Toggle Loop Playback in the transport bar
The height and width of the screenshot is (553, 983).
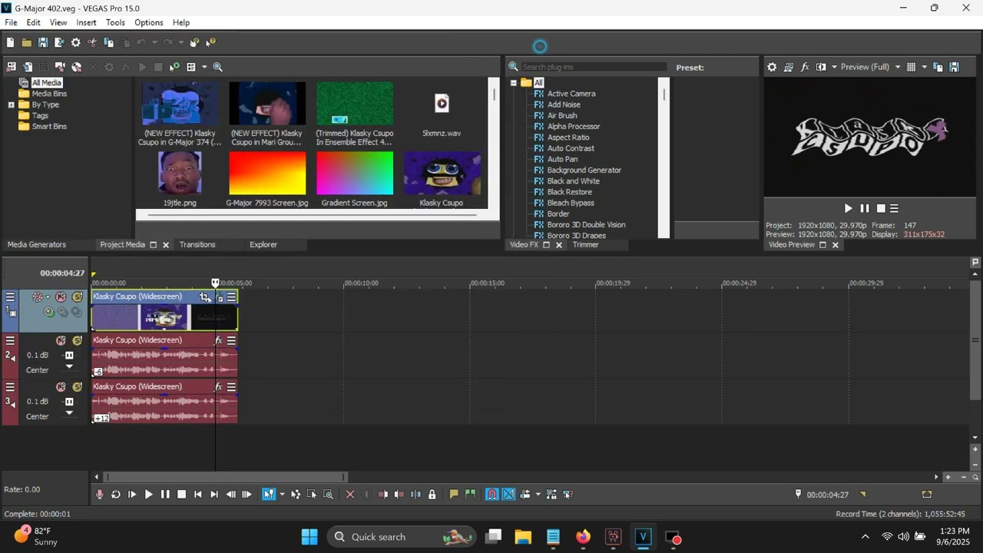tap(116, 495)
